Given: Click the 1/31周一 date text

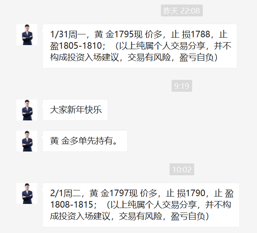Looking at the screenshot, I should tap(68, 34).
